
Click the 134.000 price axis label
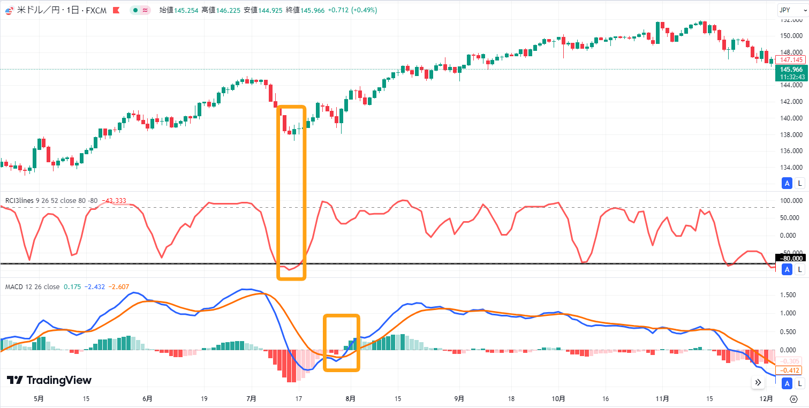coord(791,167)
